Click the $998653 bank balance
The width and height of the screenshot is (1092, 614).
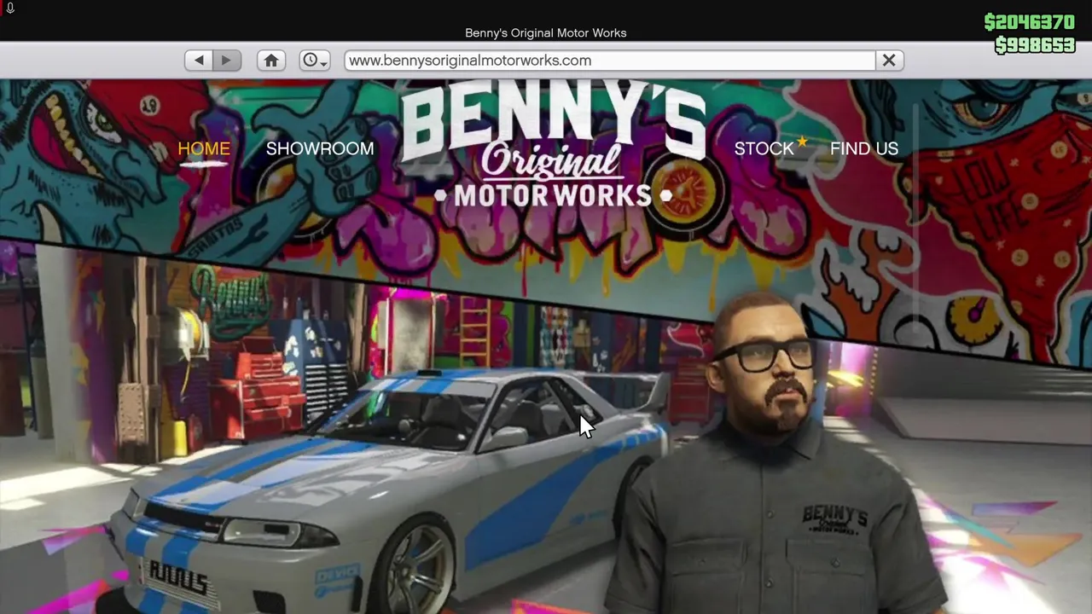click(1035, 44)
